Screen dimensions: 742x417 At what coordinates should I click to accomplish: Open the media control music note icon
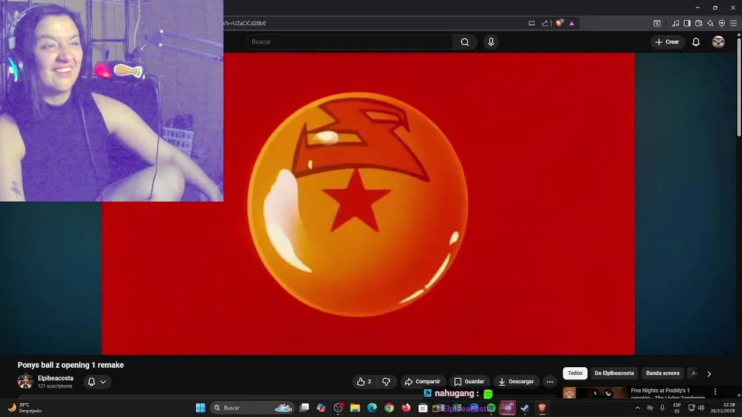click(676, 23)
